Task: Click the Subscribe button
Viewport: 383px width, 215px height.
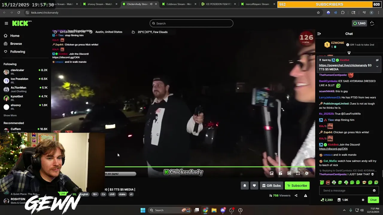Action: pyautogui.click(x=297, y=186)
